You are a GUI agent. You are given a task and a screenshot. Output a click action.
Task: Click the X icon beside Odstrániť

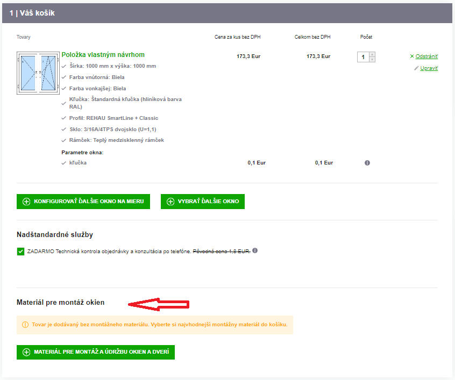412,56
